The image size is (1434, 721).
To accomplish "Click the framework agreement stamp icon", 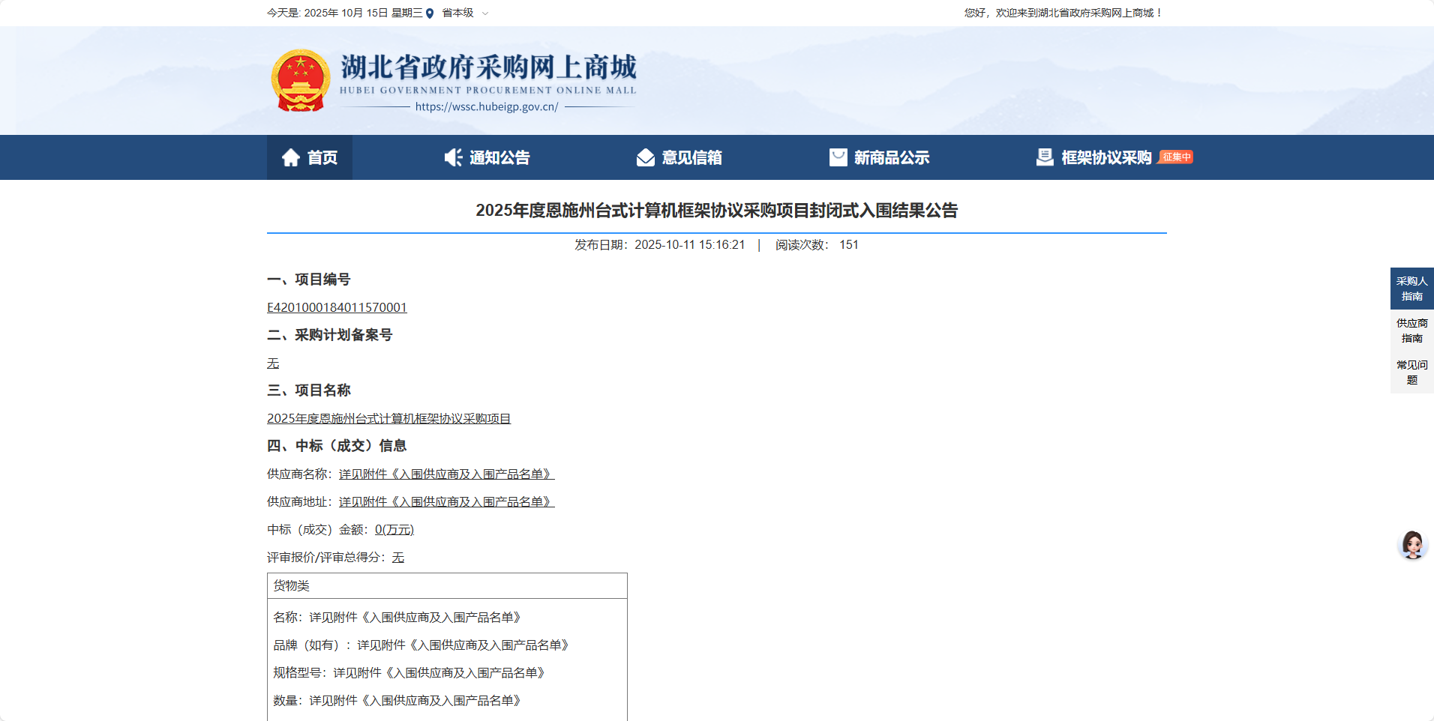I will tap(1044, 157).
